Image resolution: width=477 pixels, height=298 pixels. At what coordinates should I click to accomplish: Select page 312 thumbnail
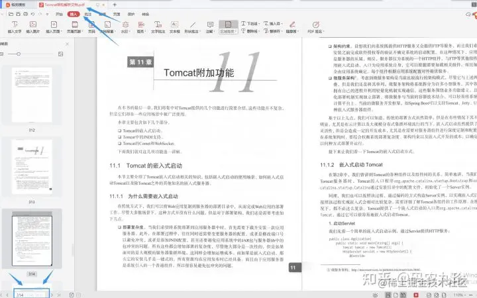coord(32,95)
